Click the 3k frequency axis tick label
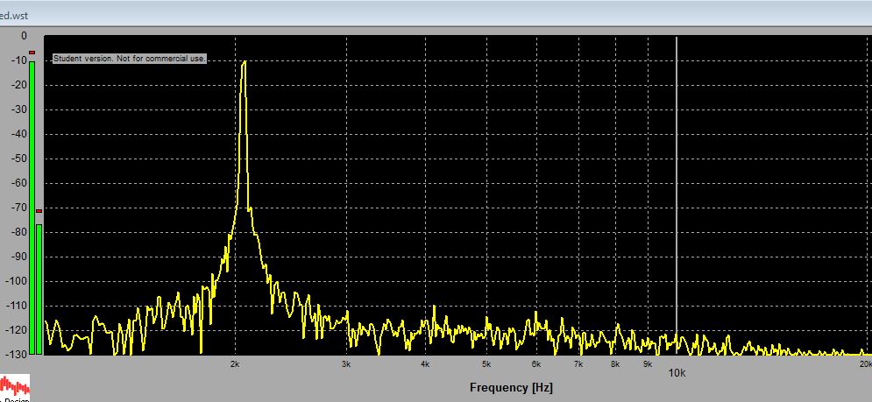 [x=346, y=364]
